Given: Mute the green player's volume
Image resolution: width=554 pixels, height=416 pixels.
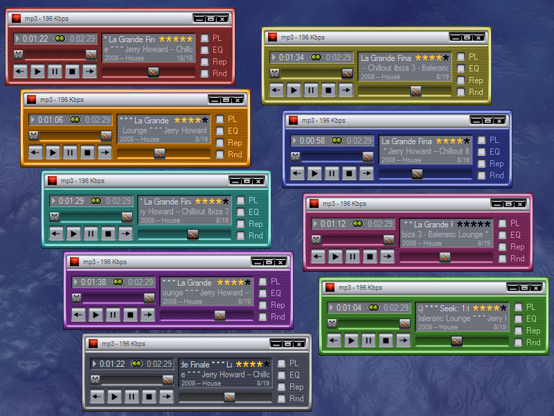Looking at the screenshot, I should point(332,323).
